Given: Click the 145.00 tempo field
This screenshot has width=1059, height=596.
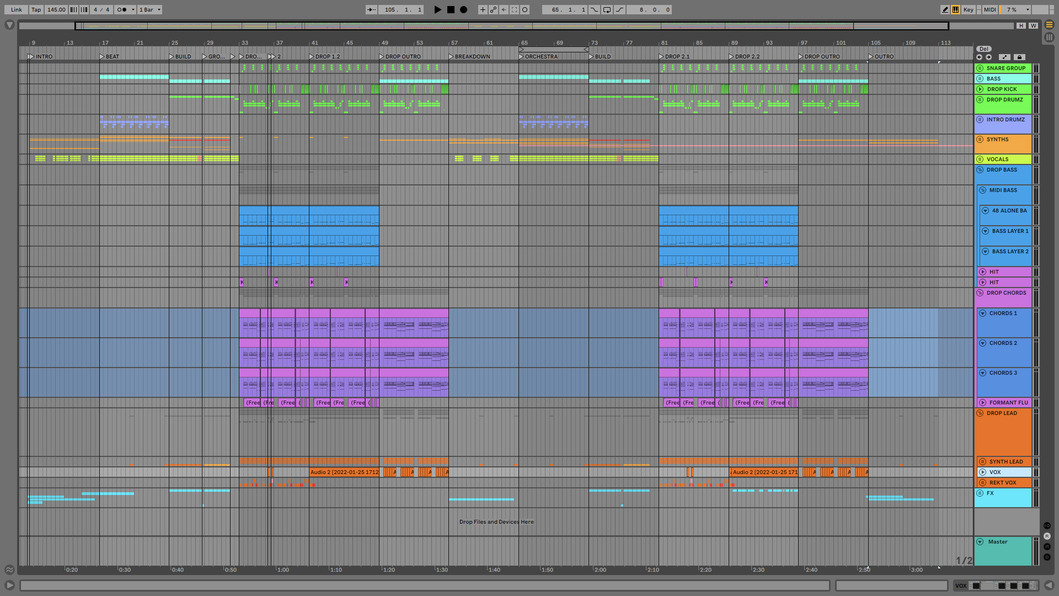Looking at the screenshot, I should click(56, 9).
